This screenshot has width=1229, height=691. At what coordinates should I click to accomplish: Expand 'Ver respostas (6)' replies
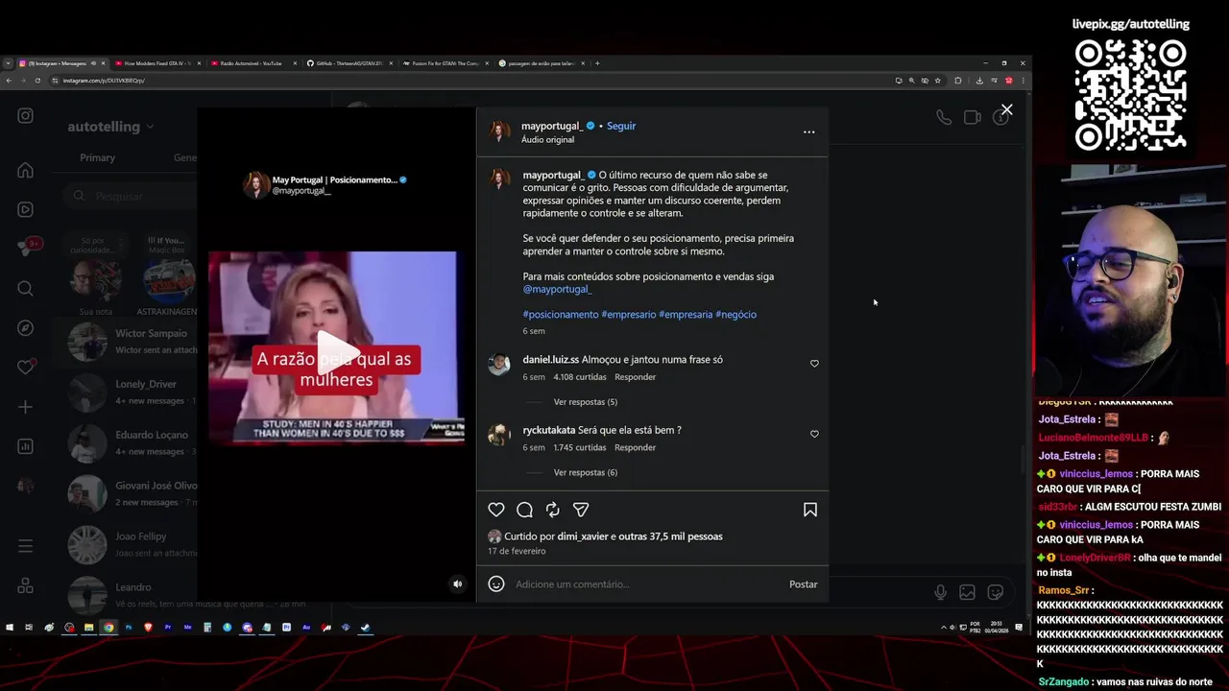point(586,472)
